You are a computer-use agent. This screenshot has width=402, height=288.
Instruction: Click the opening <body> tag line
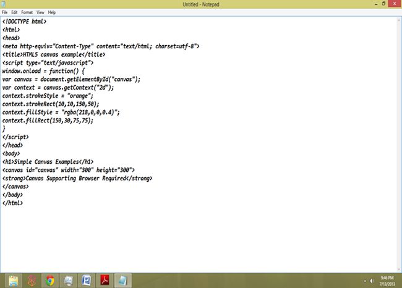coord(11,153)
